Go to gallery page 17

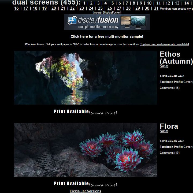tap(26, 8)
